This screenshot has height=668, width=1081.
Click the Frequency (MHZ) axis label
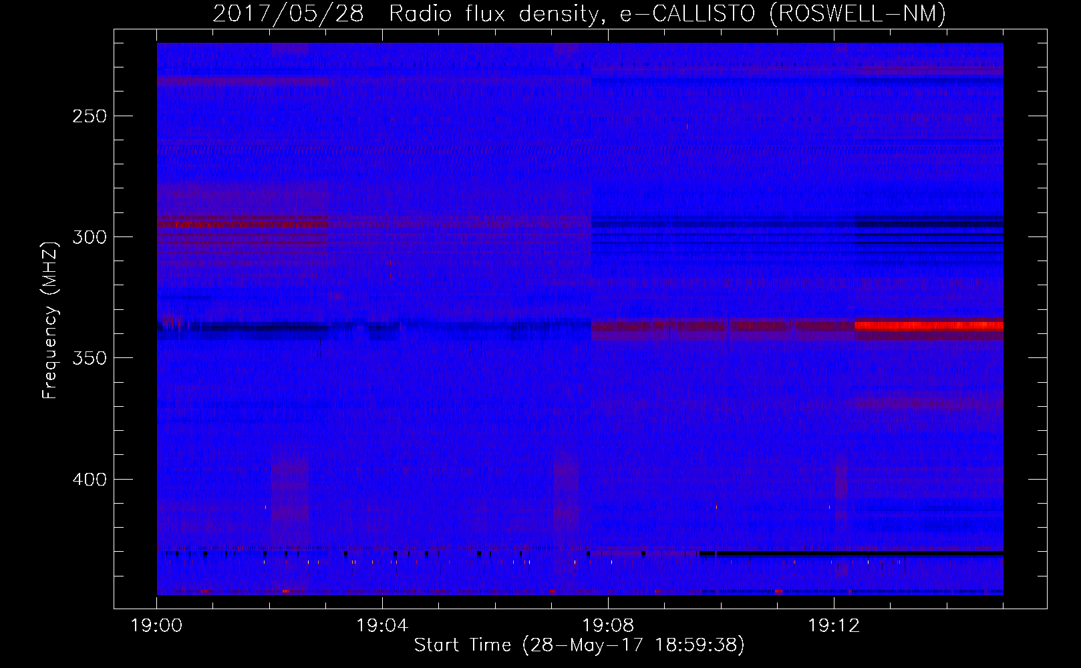(50, 319)
